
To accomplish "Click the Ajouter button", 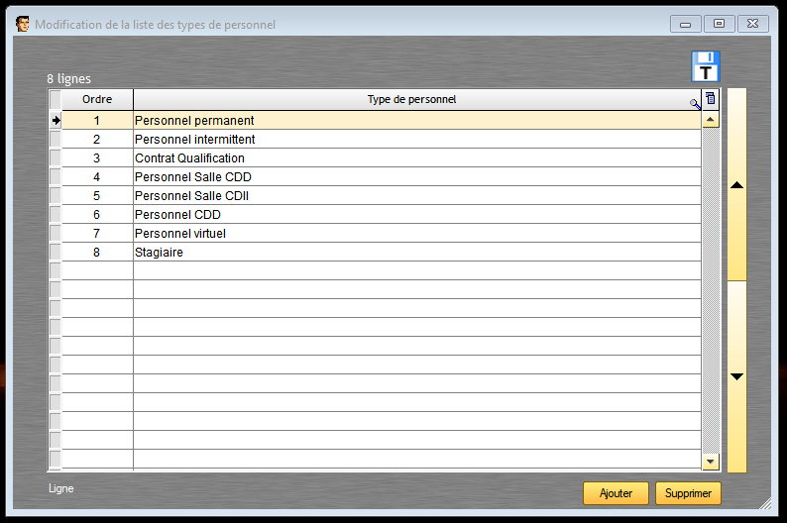I will click(x=616, y=493).
